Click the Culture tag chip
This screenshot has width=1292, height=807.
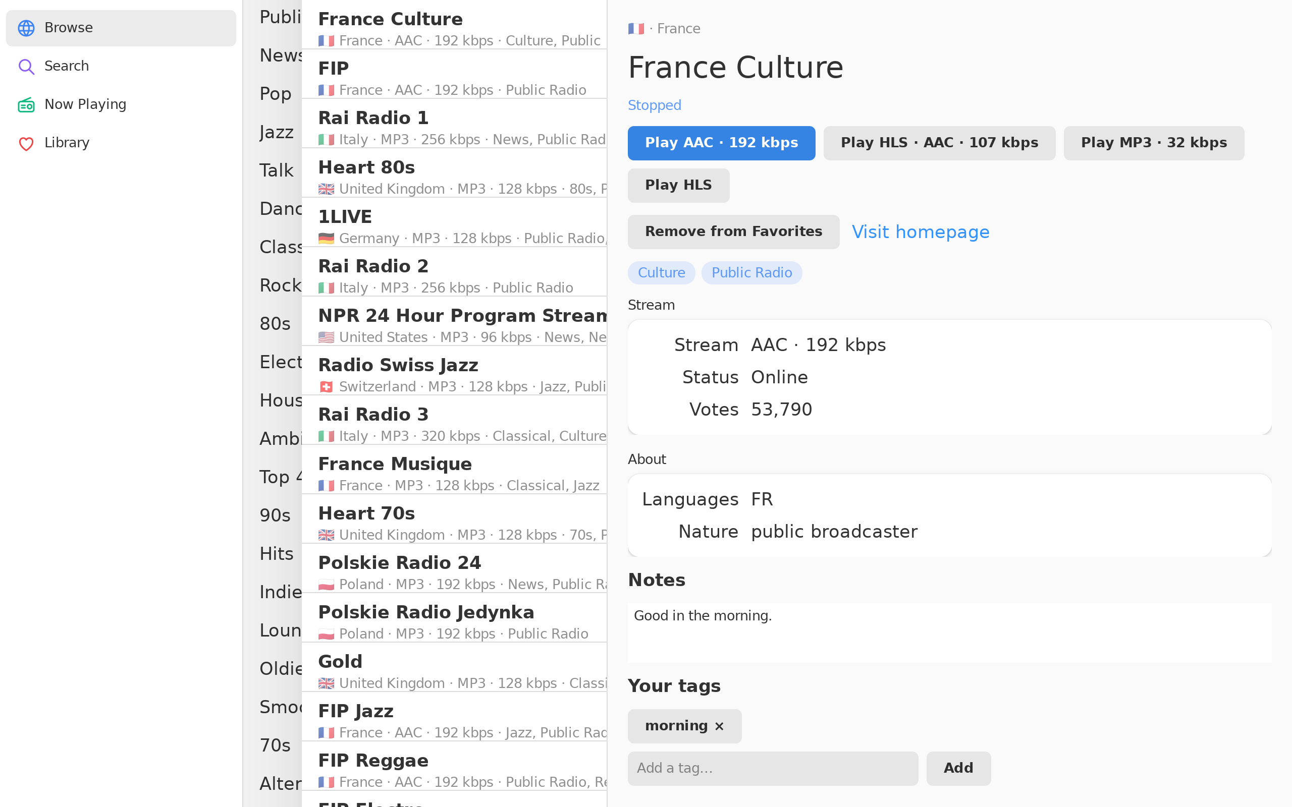click(x=661, y=273)
